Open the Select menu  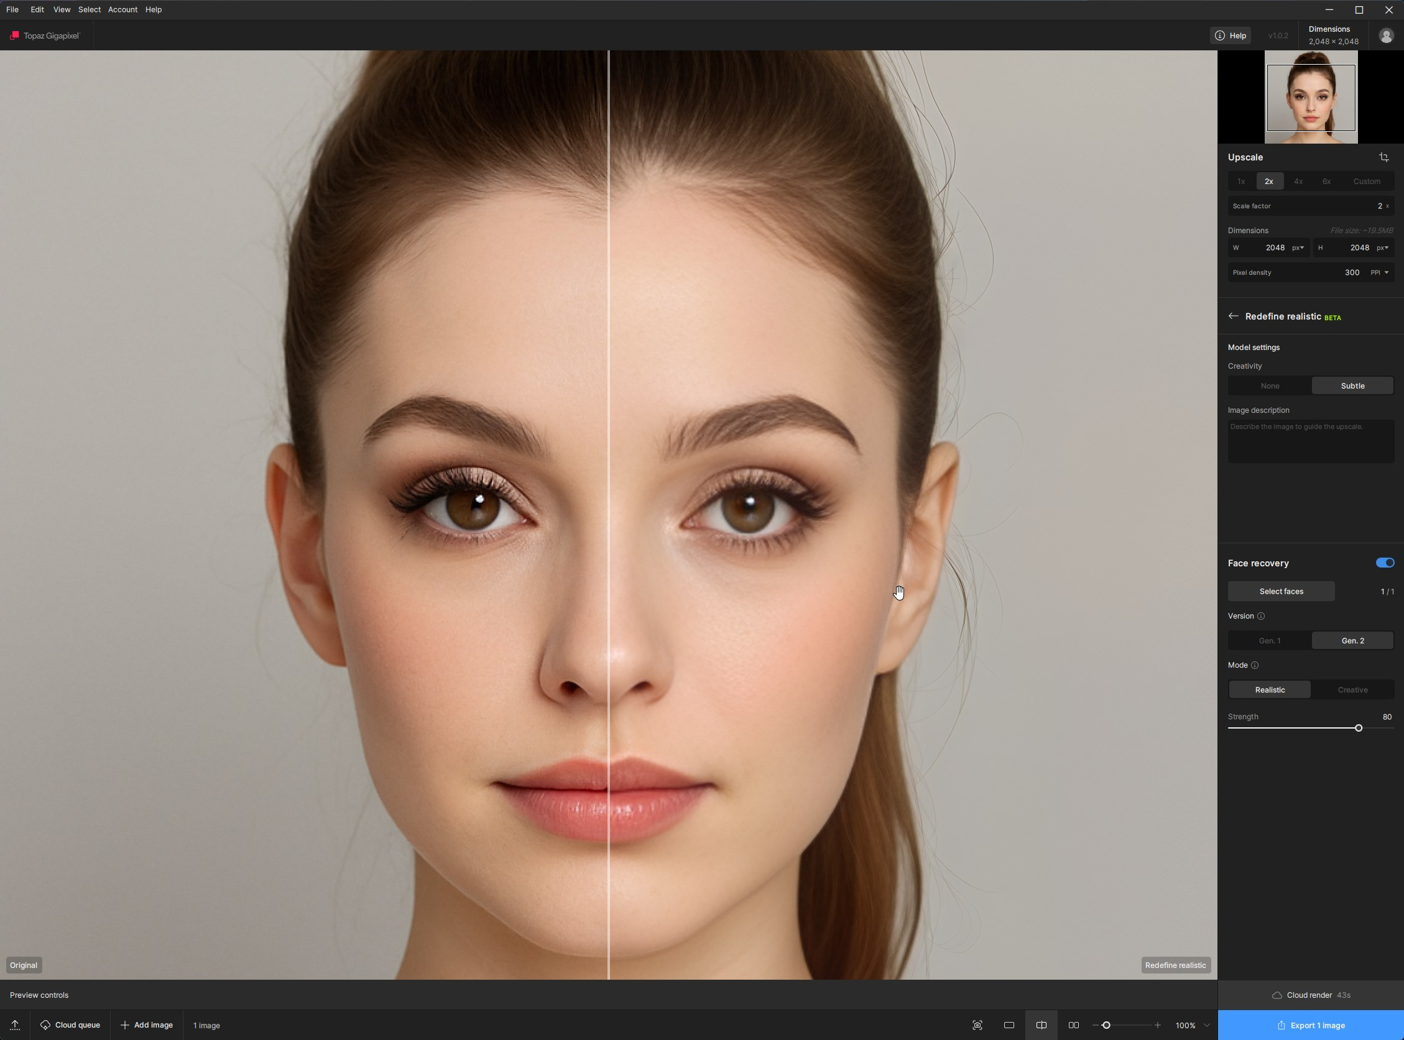tap(90, 9)
